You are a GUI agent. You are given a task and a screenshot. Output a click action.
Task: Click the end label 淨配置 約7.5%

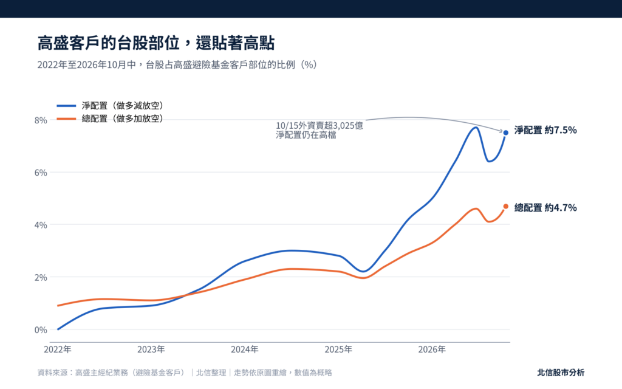tap(545, 130)
